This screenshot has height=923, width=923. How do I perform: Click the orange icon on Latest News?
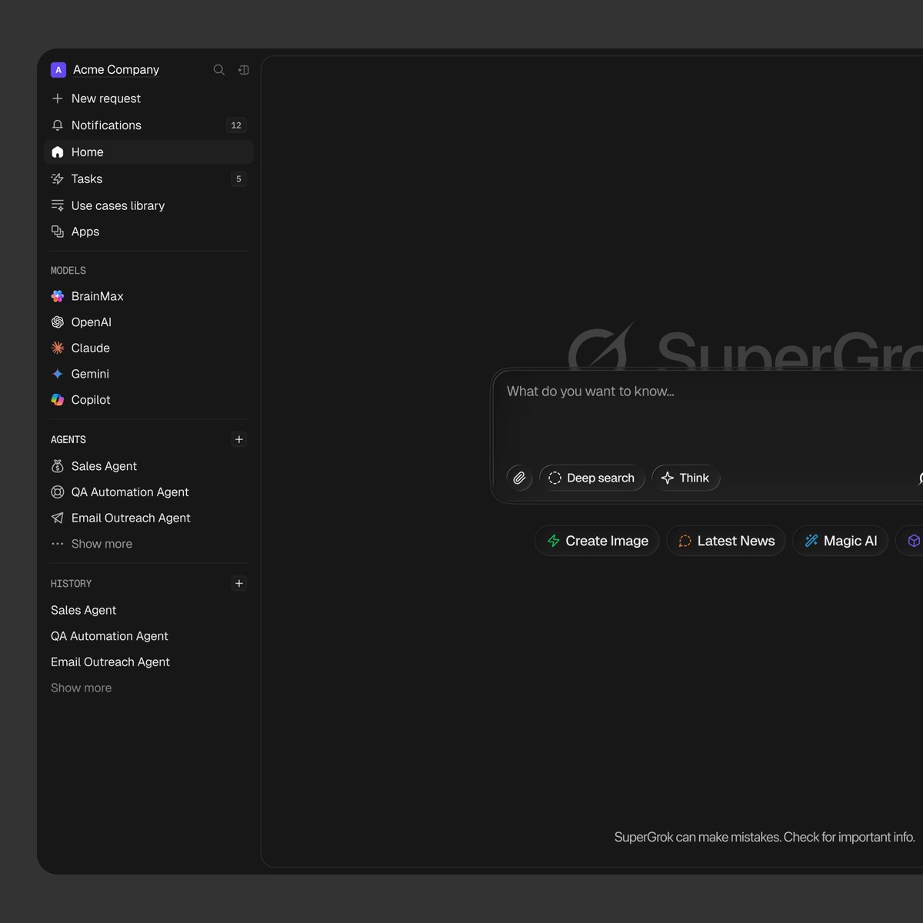point(685,541)
